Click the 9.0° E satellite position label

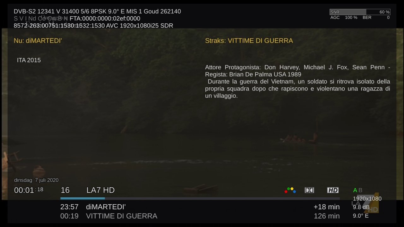pyautogui.click(x=361, y=216)
